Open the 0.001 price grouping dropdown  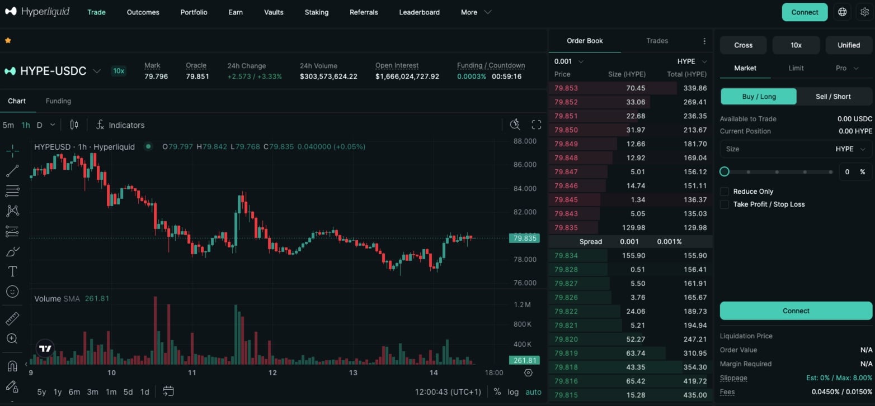click(569, 61)
